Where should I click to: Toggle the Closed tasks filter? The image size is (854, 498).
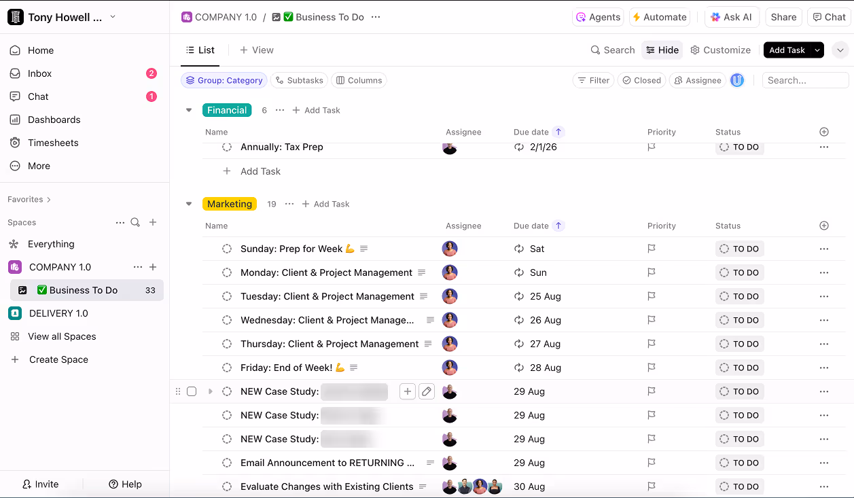click(641, 80)
